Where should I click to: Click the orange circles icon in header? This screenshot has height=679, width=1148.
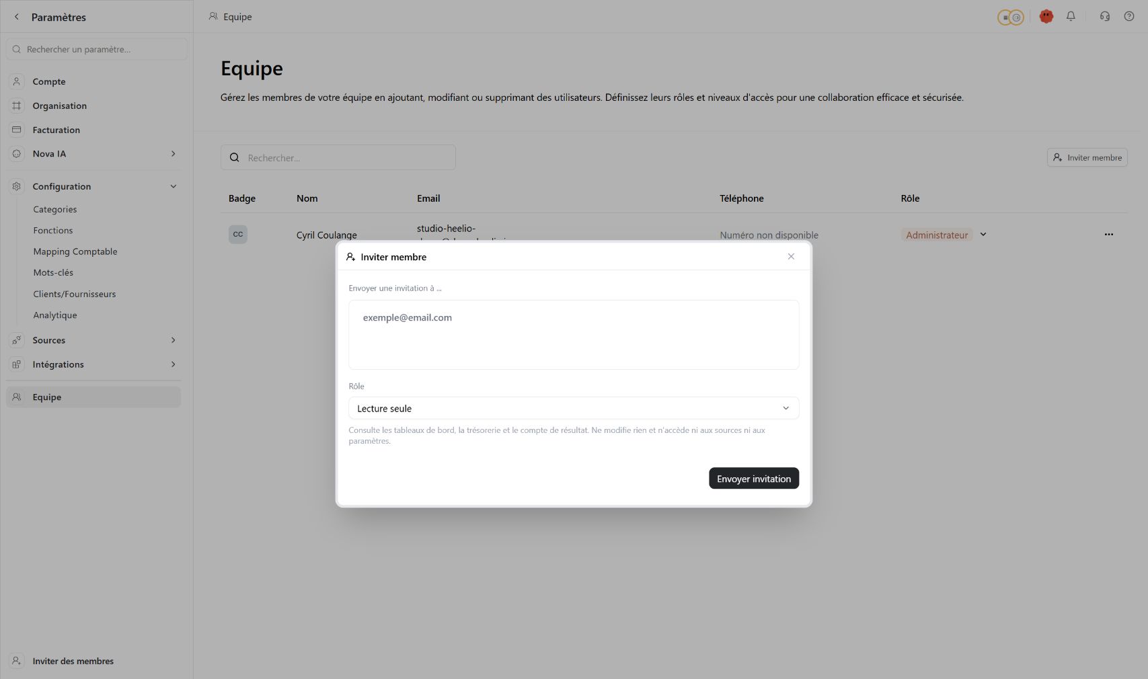click(1011, 17)
